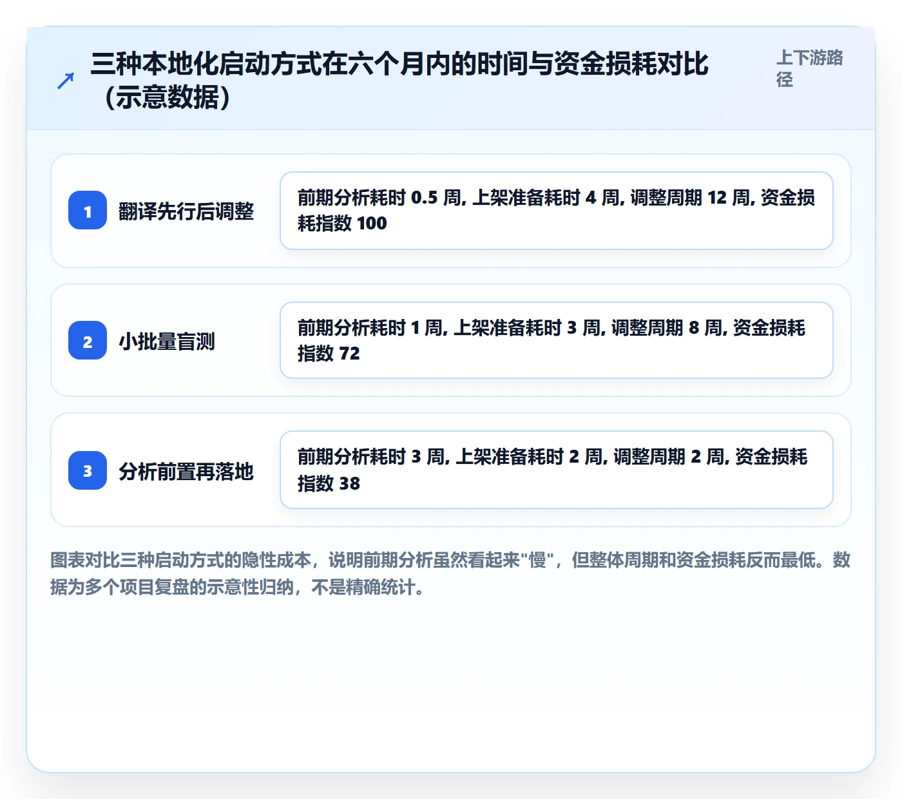Click the number 3 badge

point(88,470)
